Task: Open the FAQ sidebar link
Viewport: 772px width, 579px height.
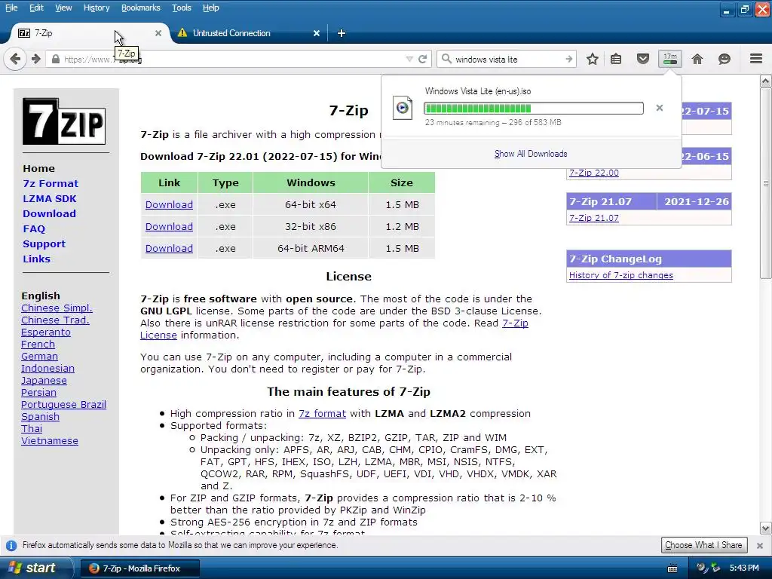Action: [x=34, y=229]
